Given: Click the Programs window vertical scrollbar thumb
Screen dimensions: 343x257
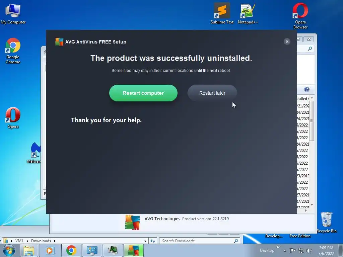Looking at the screenshot, I should 312,121.
